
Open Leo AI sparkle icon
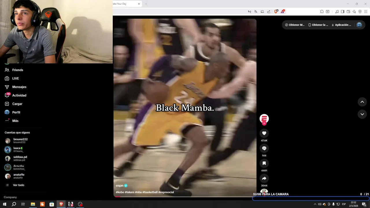pyautogui.click(x=354, y=12)
